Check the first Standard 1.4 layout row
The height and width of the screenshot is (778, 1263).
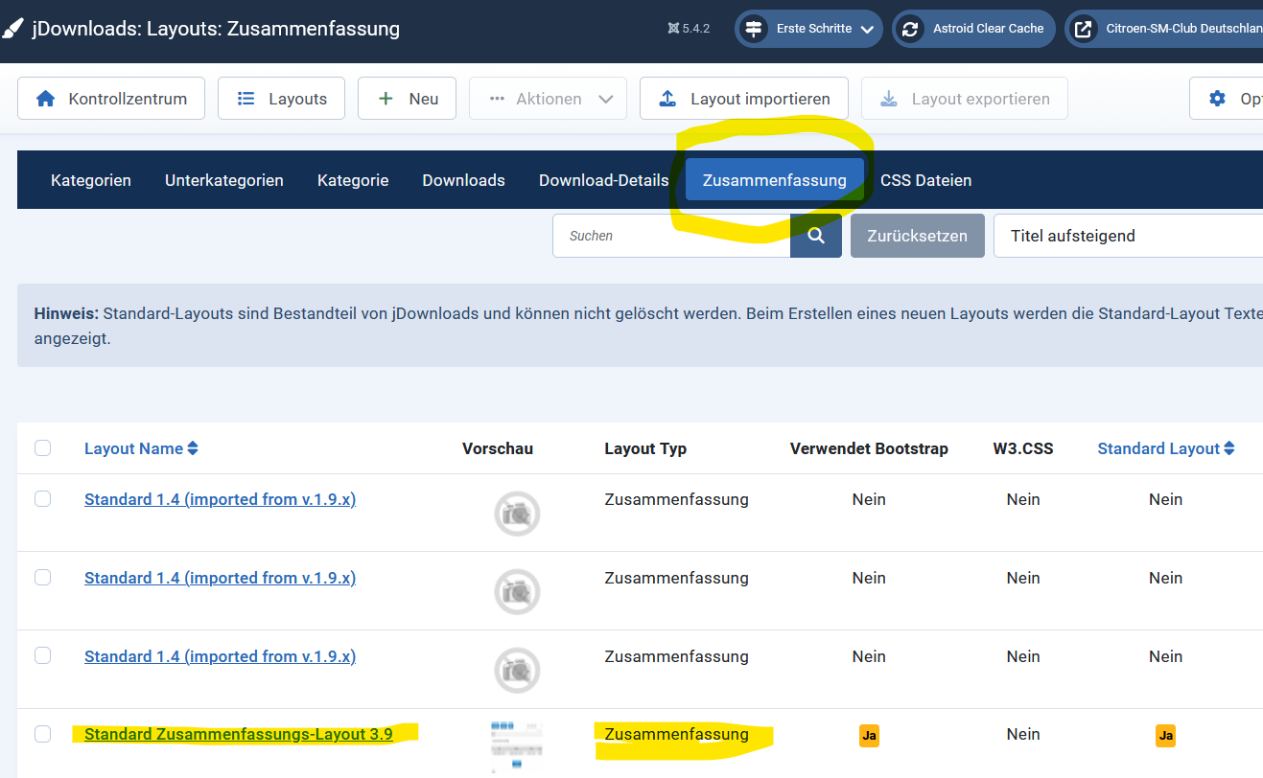[x=43, y=498]
